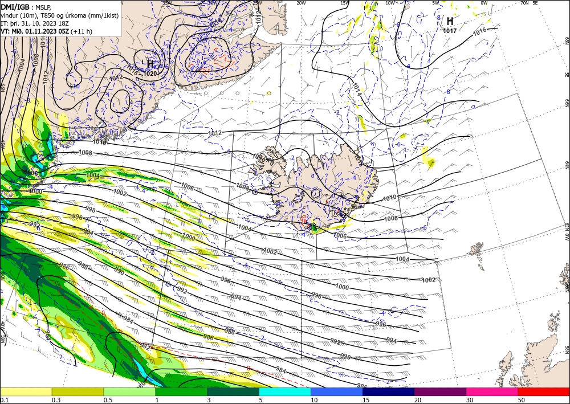Click the legend value '0.1'
The height and width of the screenshot is (404, 570).
[x=4, y=400]
